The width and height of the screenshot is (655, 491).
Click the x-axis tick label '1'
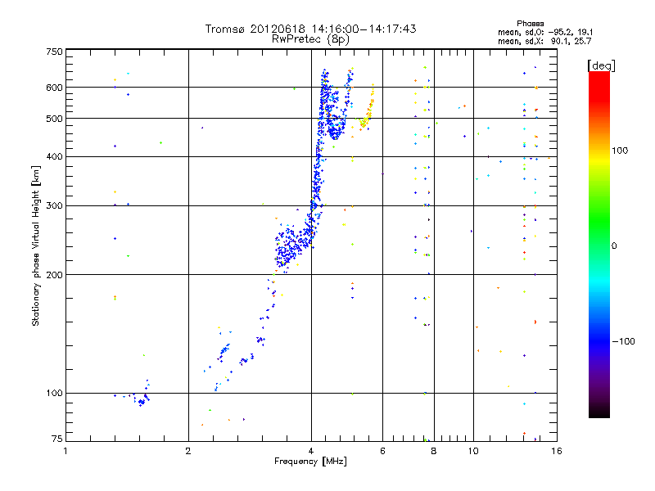[65, 451]
